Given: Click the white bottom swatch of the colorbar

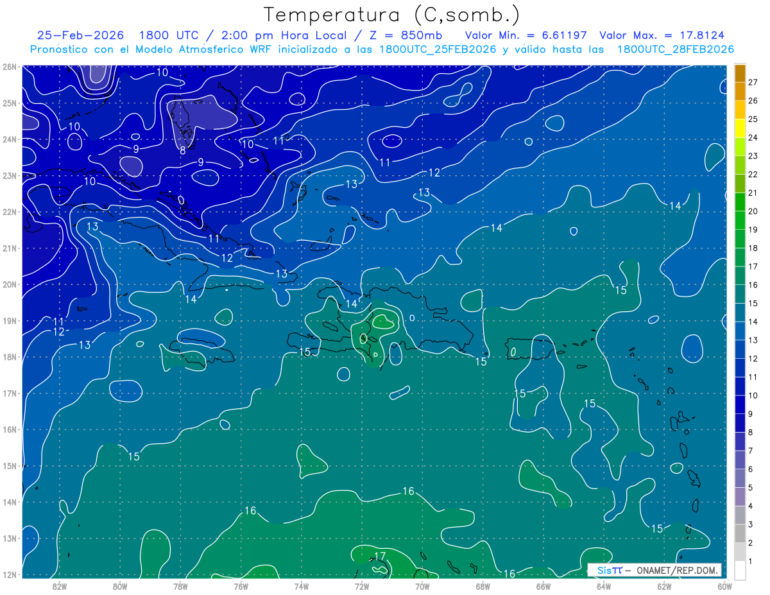Looking at the screenshot, I should (x=740, y=569).
